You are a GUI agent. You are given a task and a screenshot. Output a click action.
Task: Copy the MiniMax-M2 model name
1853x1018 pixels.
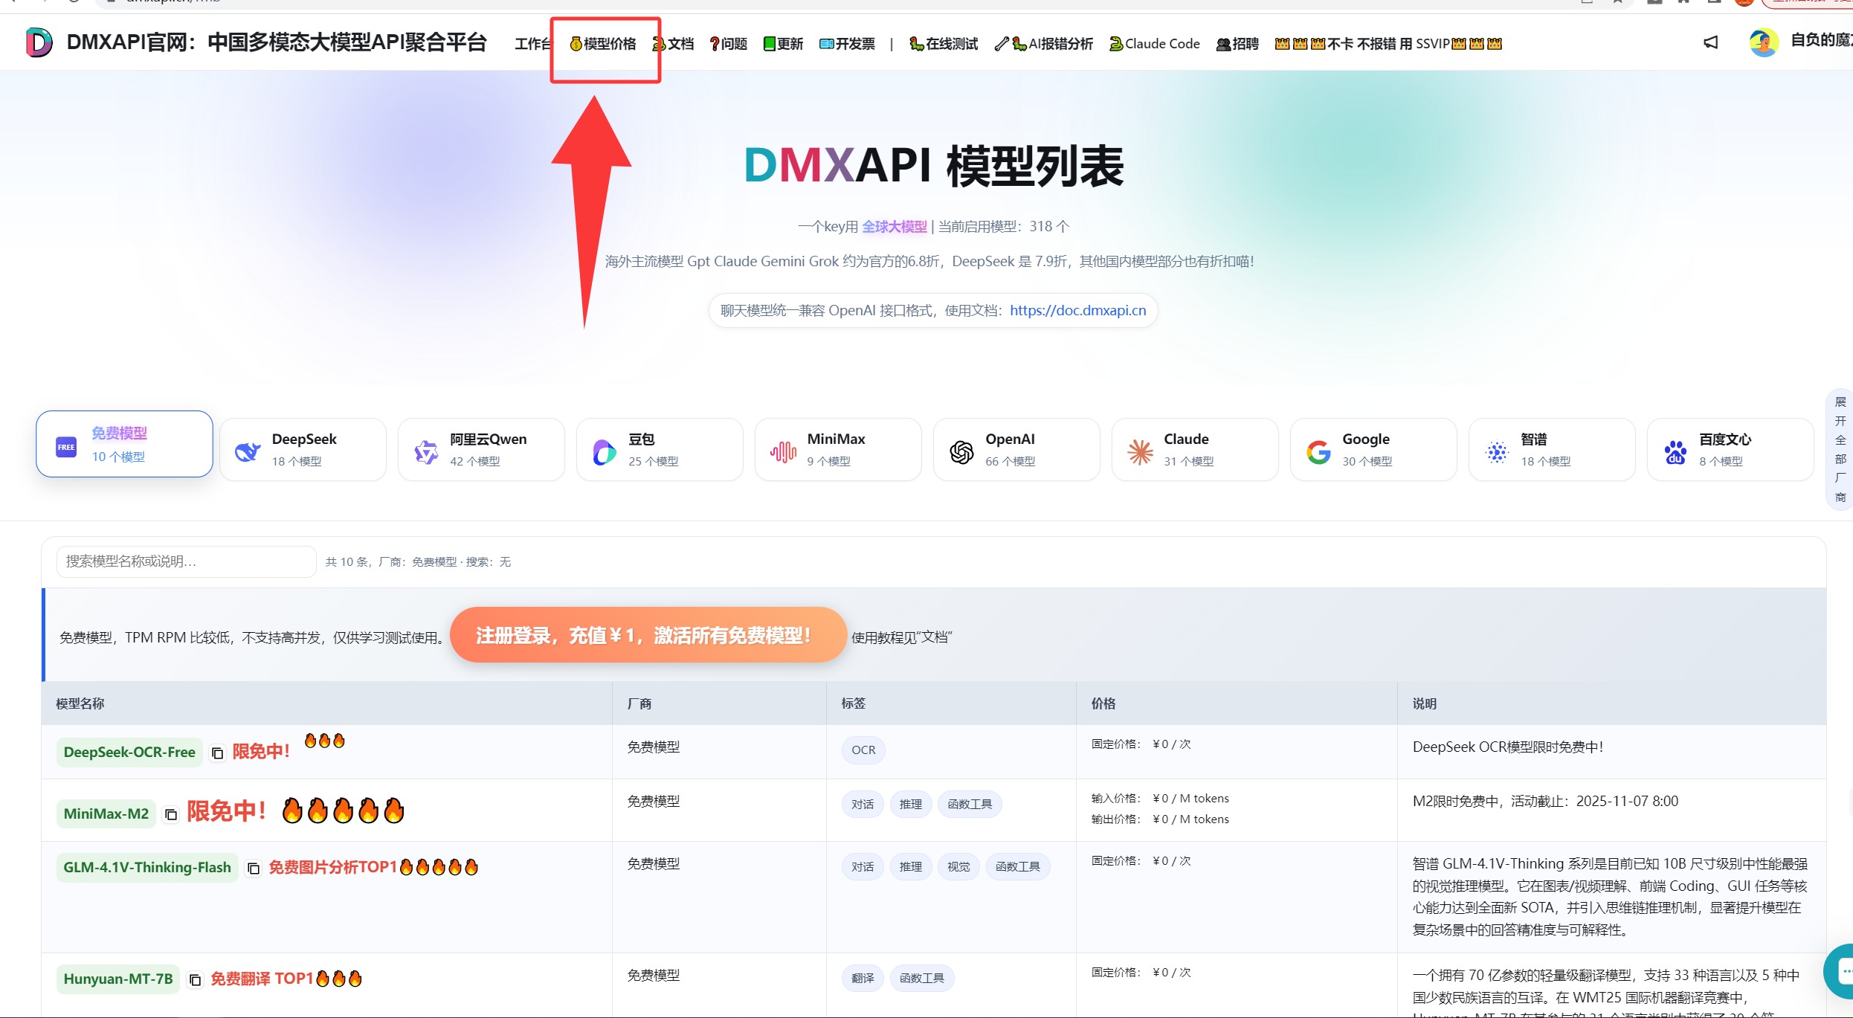coord(171,815)
